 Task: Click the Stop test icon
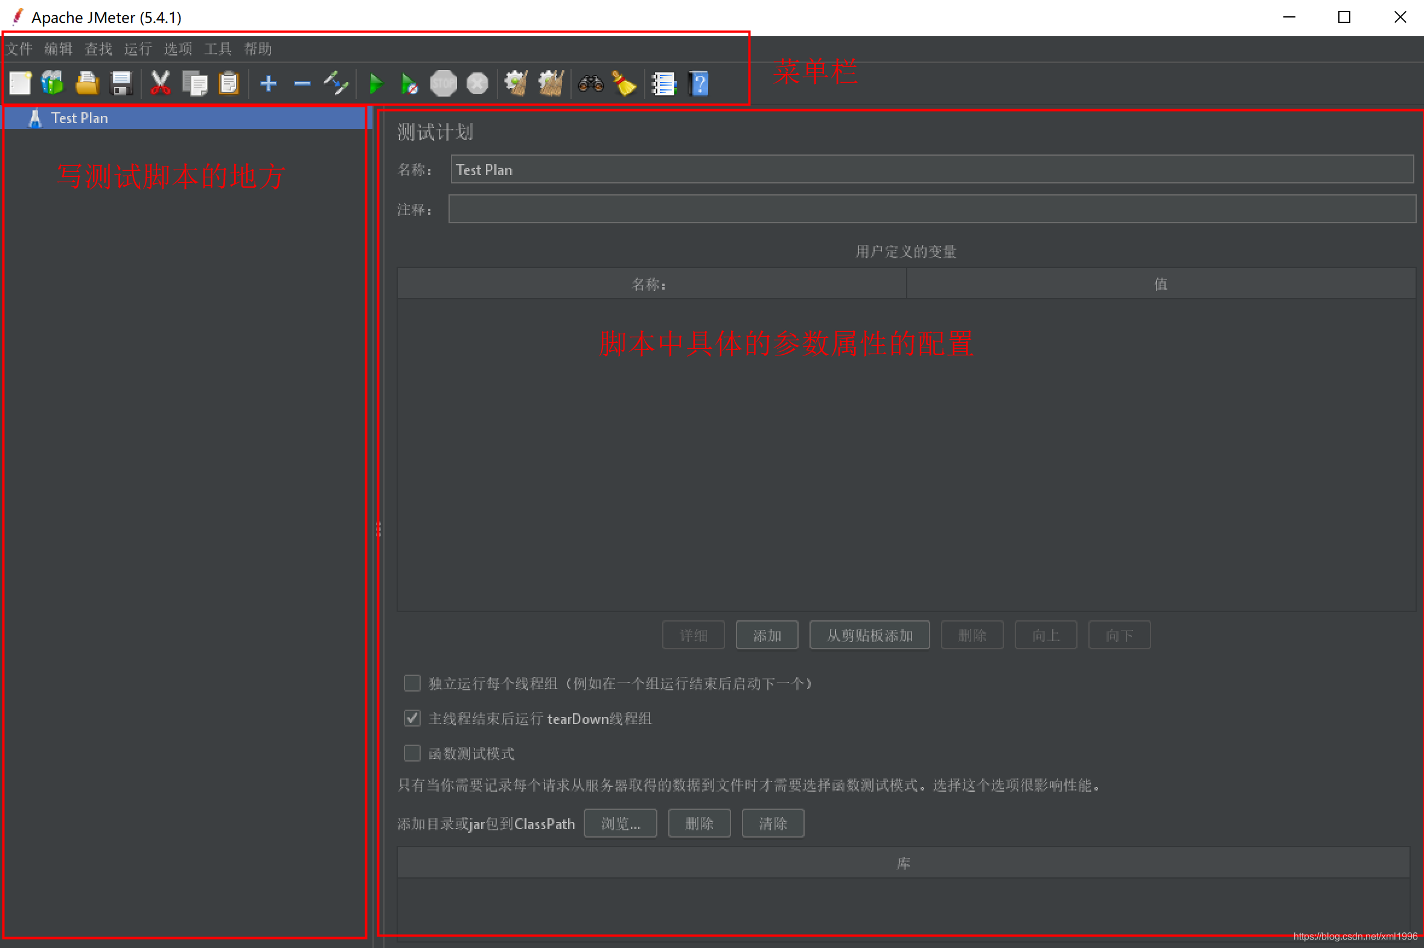443,83
